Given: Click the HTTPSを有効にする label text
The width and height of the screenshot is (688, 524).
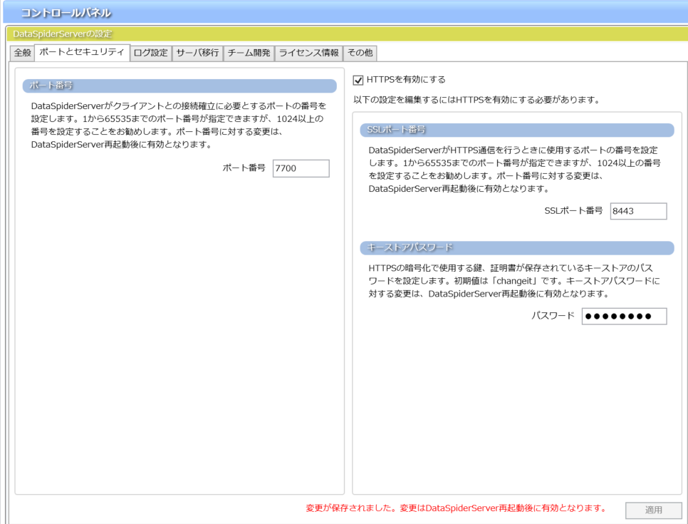Looking at the screenshot, I should point(406,80).
